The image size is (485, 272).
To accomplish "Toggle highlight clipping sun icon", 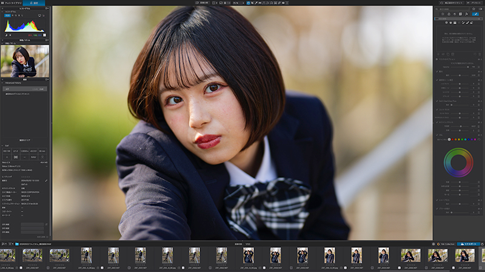I will pos(10,35).
